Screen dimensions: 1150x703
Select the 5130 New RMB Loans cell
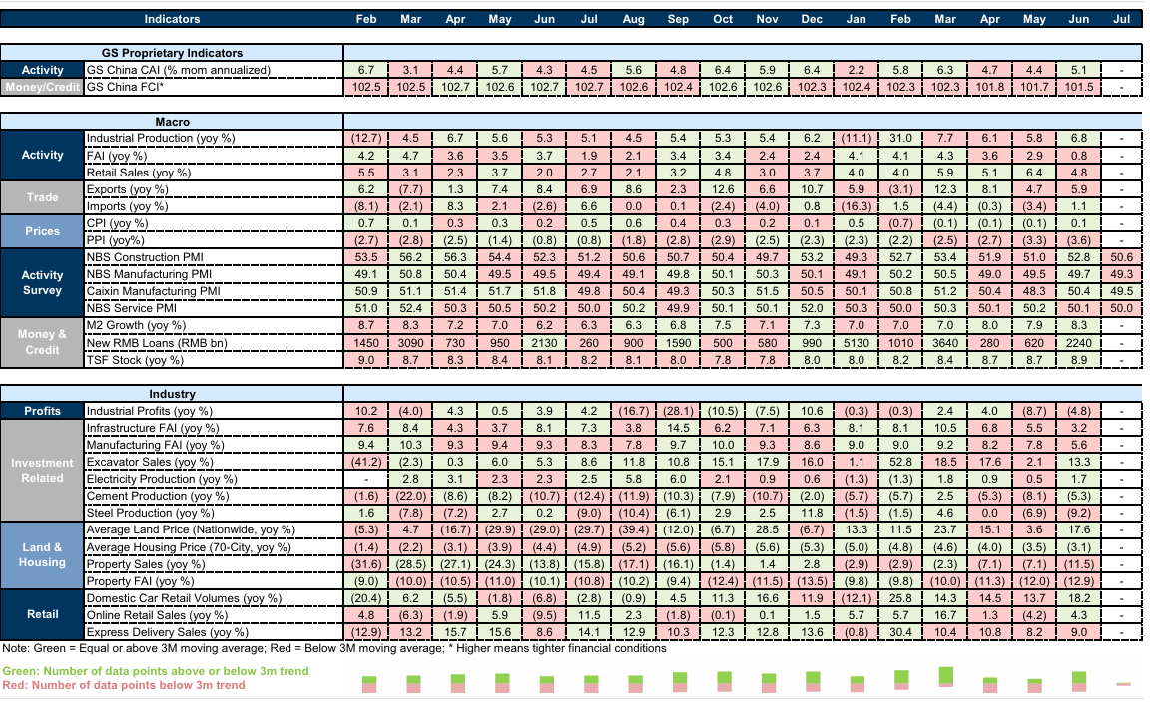tap(856, 342)
